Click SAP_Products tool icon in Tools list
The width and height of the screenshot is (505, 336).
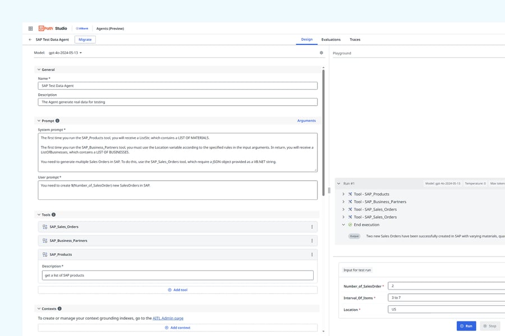click(45, 254)
